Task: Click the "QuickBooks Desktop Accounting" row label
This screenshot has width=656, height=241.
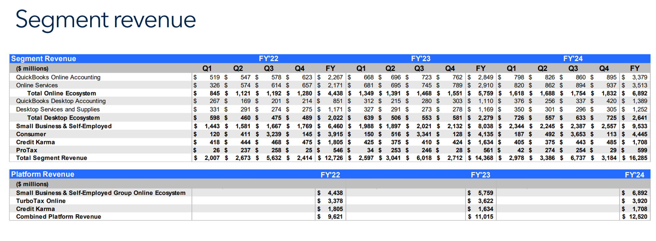Action: pos(61,101)
